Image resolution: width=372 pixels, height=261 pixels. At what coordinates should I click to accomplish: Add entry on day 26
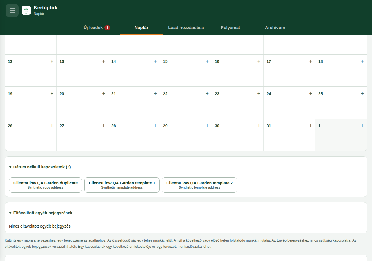coord(52,126)
